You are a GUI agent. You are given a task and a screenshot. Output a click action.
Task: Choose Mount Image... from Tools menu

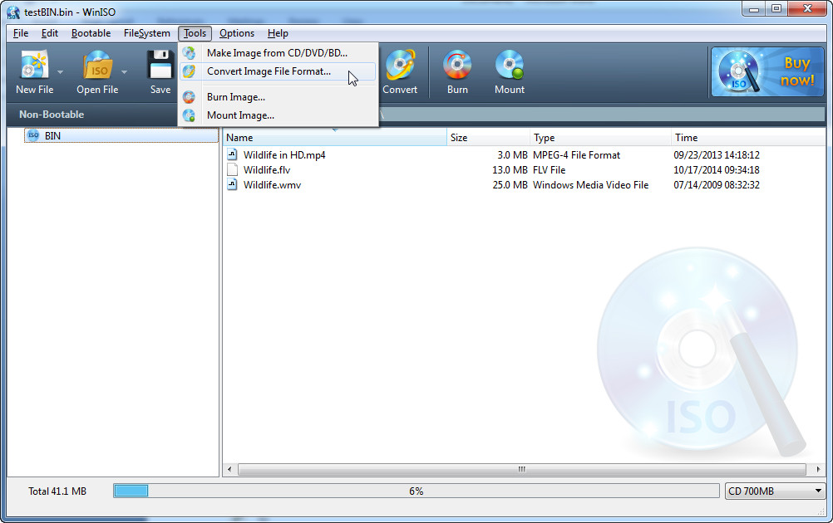(278, 115)
